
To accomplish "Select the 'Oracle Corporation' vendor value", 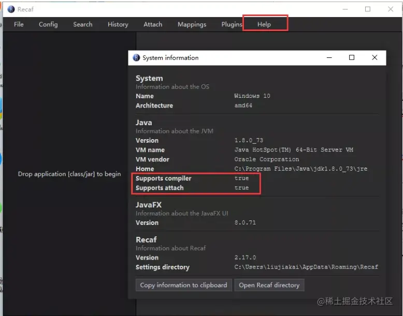I will pos(267,159).
